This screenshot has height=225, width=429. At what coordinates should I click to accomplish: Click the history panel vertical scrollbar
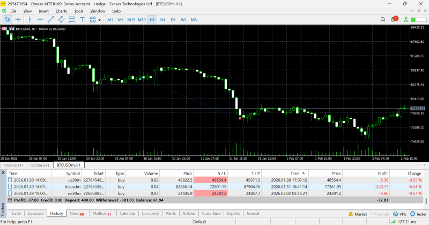click(x=426, y=201)
